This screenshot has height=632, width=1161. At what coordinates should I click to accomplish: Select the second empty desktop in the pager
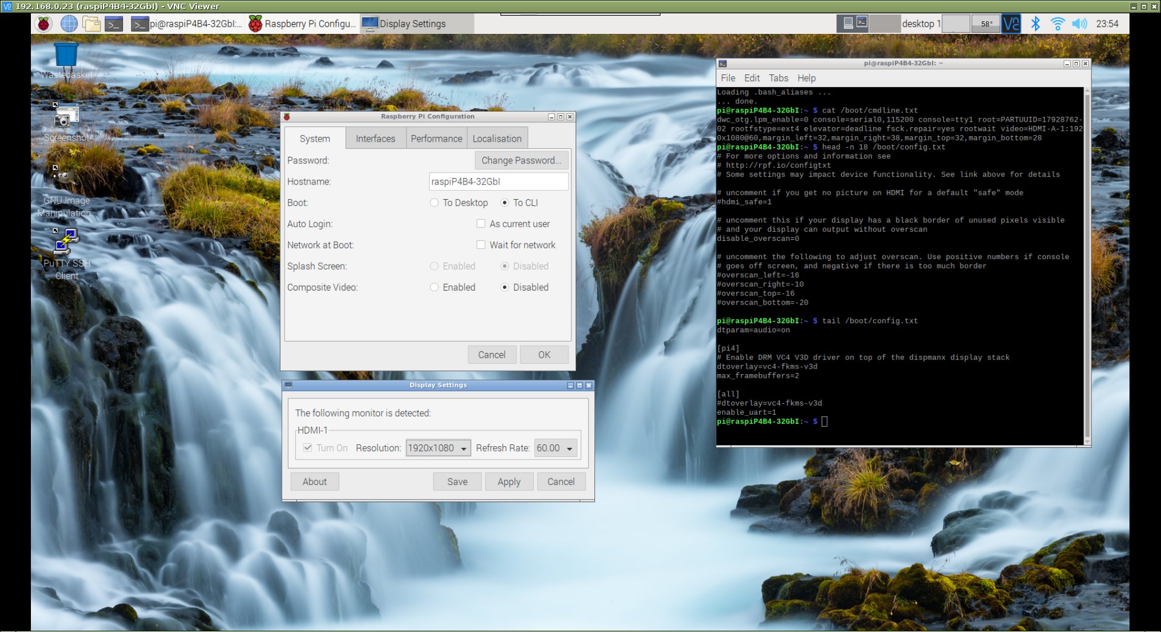(x=885, y=24)
